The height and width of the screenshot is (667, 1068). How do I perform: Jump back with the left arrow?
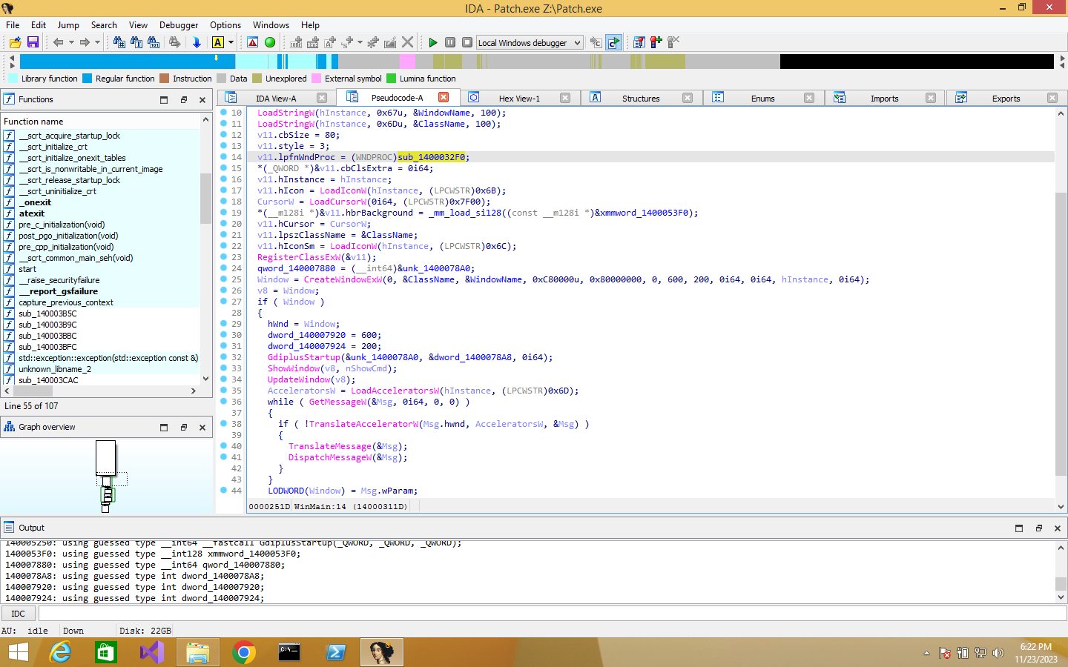click(58, 42)
